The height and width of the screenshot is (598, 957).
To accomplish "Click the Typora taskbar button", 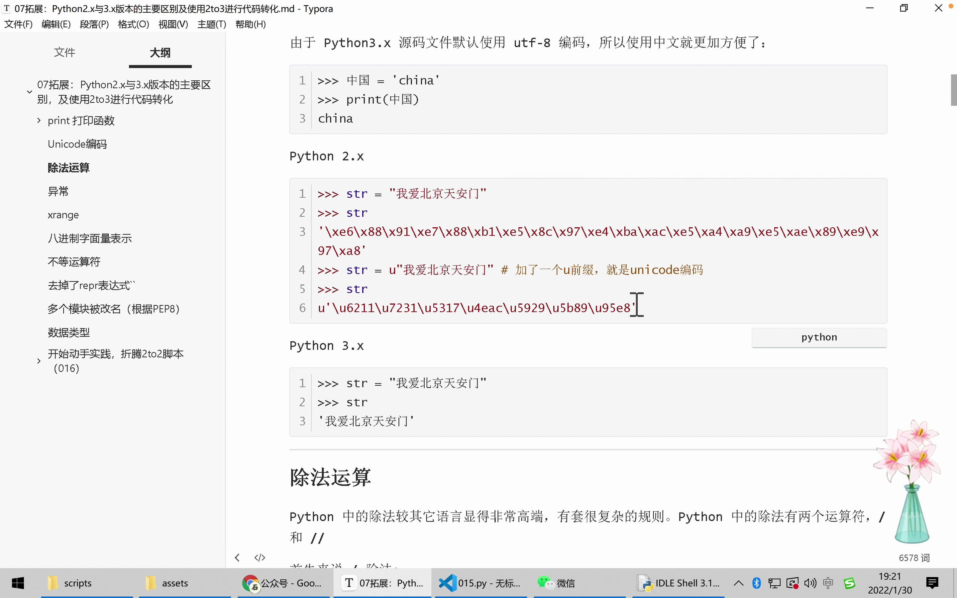I will [x=382, y=583].
